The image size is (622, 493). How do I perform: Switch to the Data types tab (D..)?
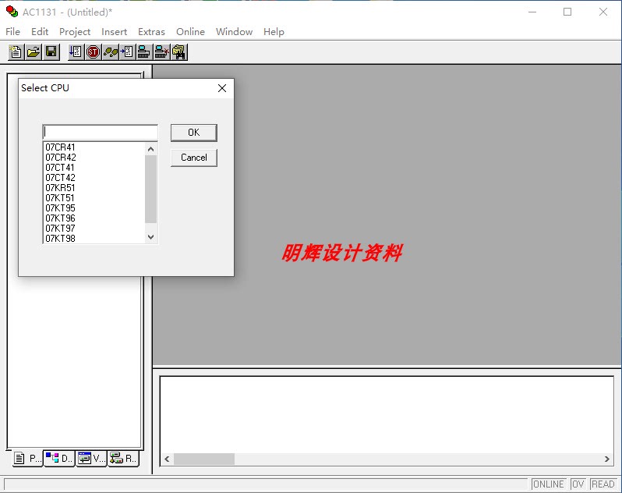[59, 459]
